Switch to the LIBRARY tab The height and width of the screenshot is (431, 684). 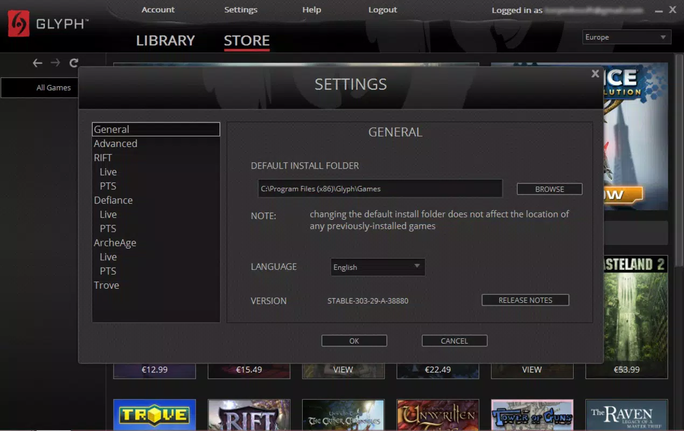click(165, 40)
